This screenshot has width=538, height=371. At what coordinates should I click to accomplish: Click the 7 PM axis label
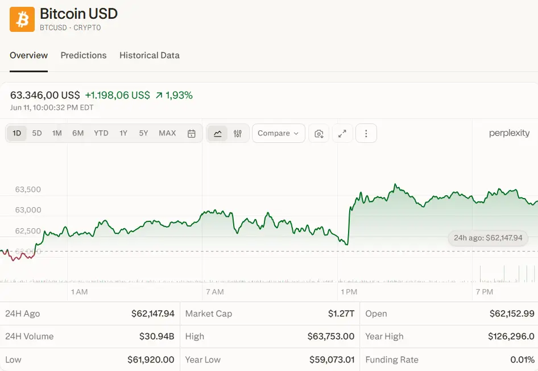(484, 292)
